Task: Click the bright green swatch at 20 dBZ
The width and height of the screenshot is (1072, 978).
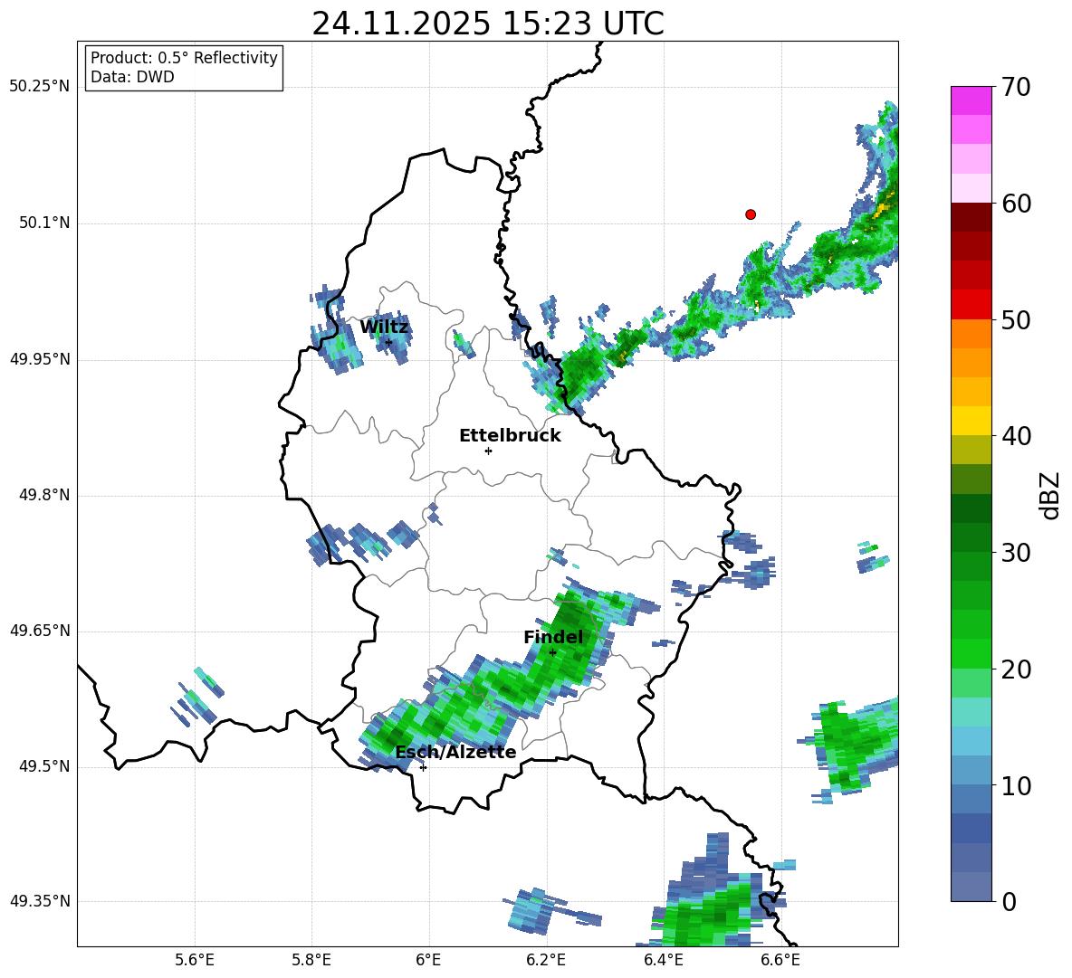Action: pyautogui.click(x=971, y=653)
